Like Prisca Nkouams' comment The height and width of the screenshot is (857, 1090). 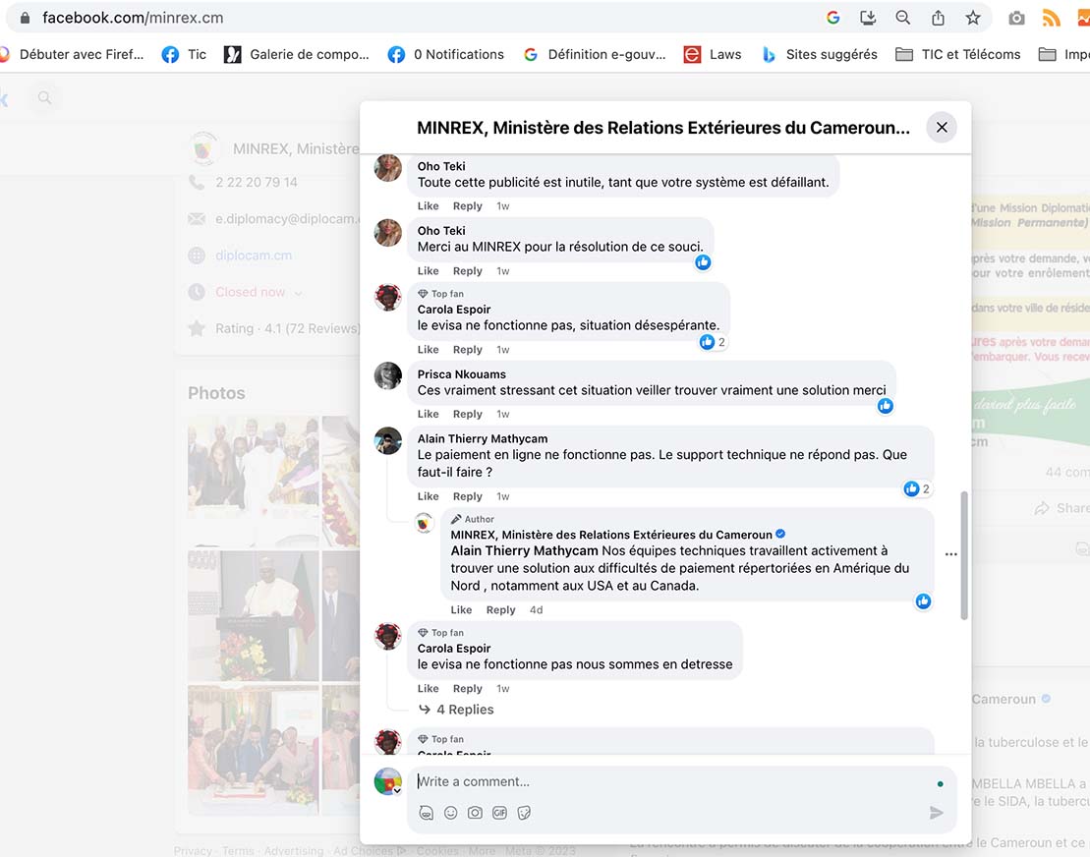428,414
